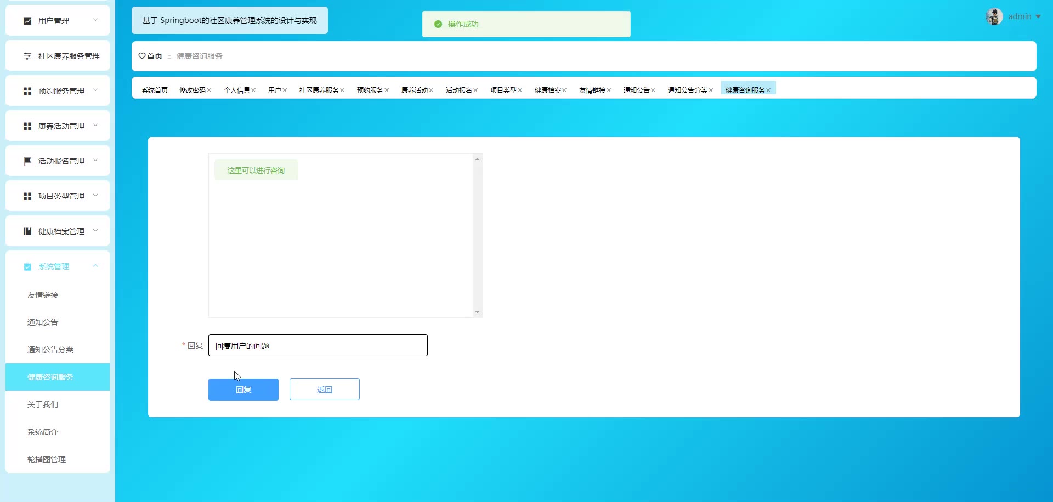Click the system title banner

230,20
